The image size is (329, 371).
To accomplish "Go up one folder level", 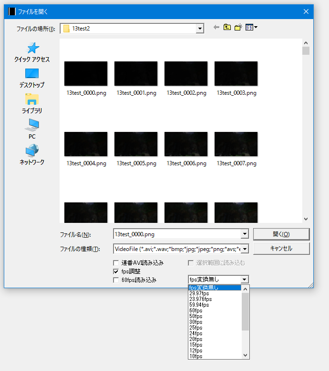I will point(227,28).
